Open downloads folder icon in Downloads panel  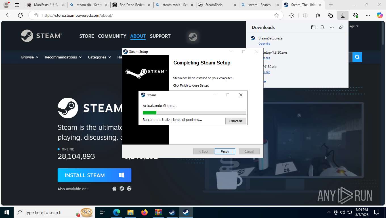coord(313,27)
